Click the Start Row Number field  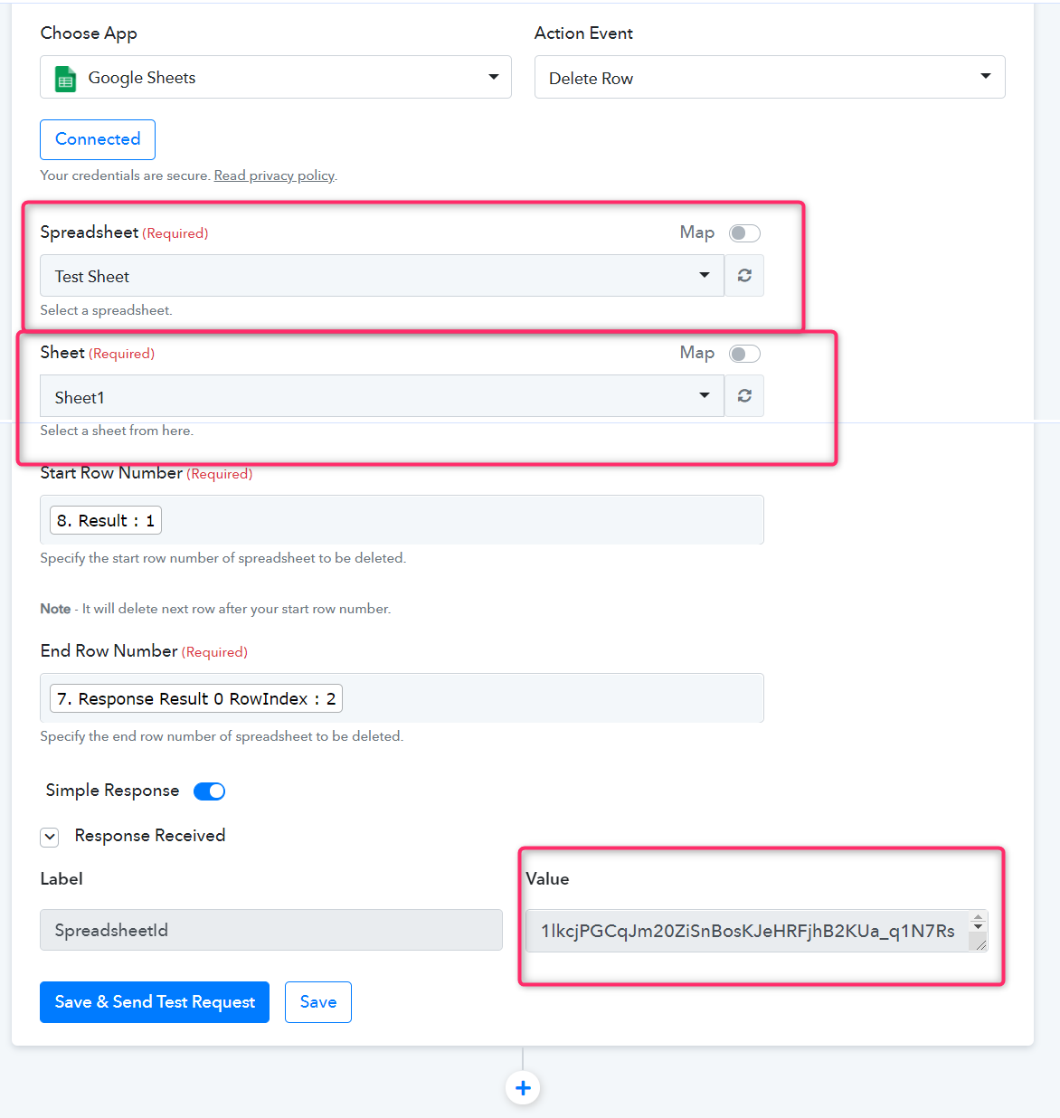pyautogui.click(x=402, y=520)
